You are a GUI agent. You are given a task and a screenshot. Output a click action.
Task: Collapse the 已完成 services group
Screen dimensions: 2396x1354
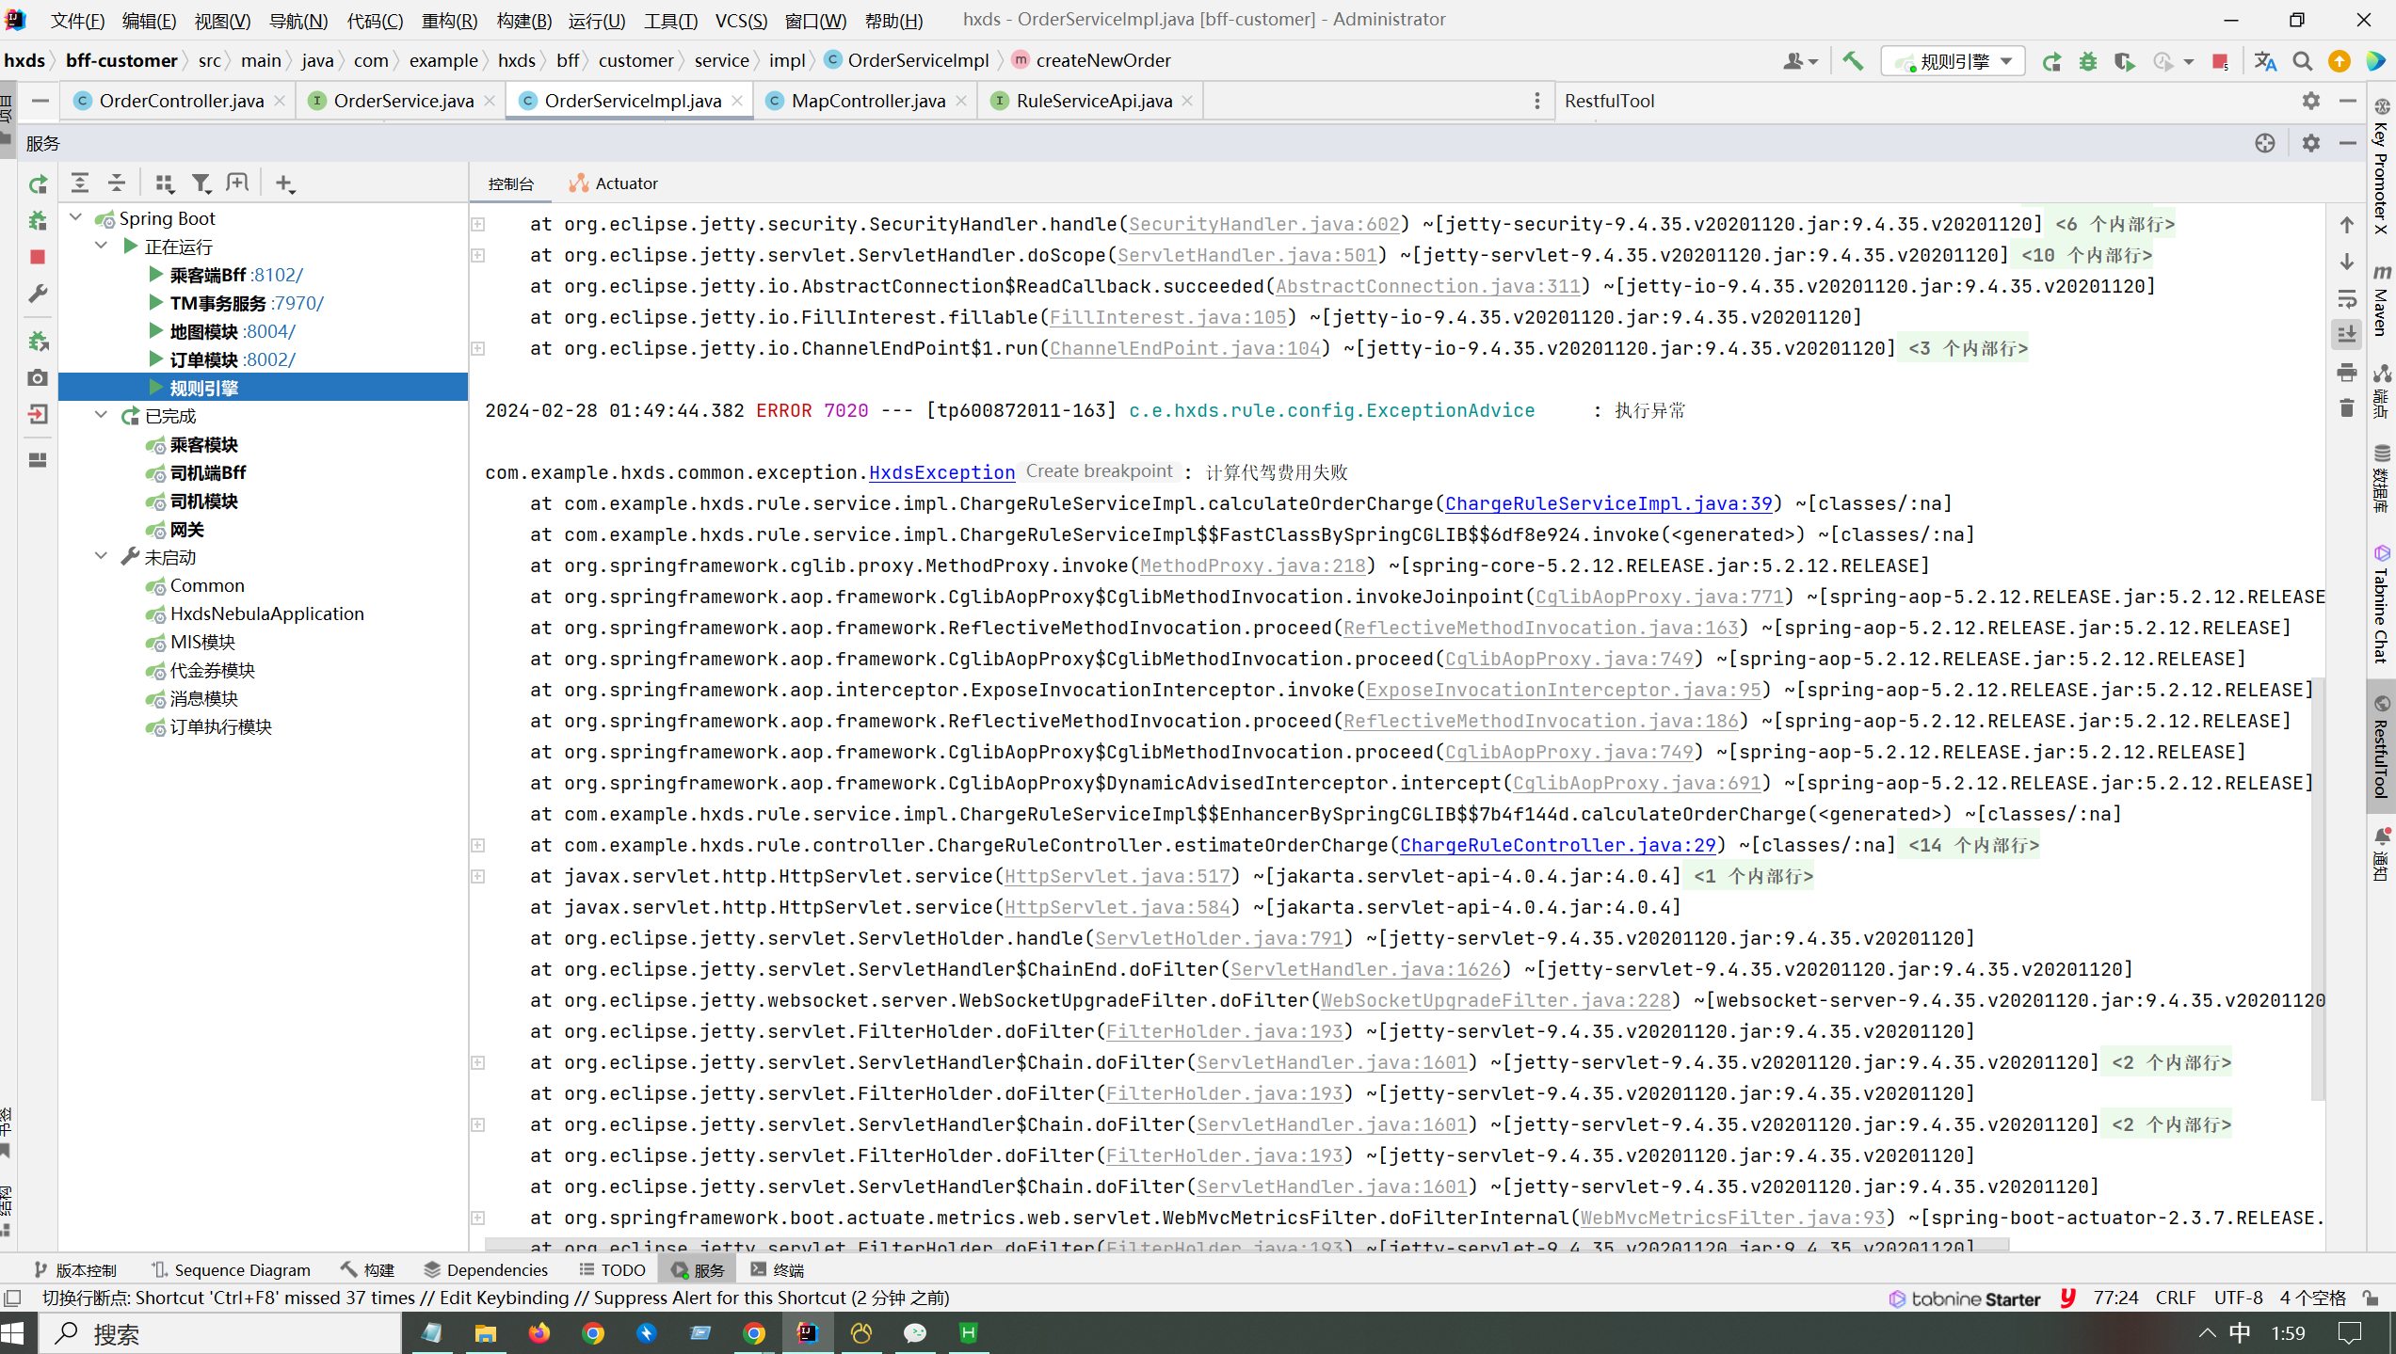102,415
